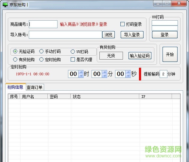Sort by the 密码 column header
Image resolution: width=189 pixels, height=162 pixels.
pyautogui.click(x=59, y=97)
